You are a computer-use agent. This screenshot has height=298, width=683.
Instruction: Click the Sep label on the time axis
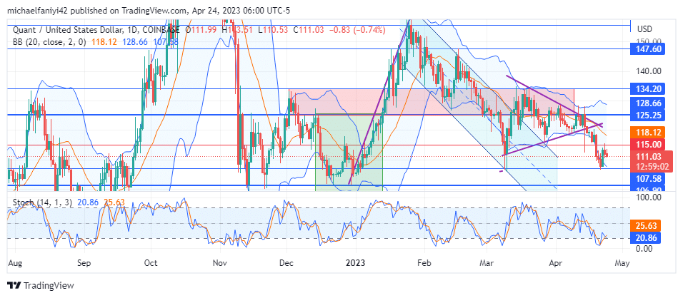tap(84, 263)
